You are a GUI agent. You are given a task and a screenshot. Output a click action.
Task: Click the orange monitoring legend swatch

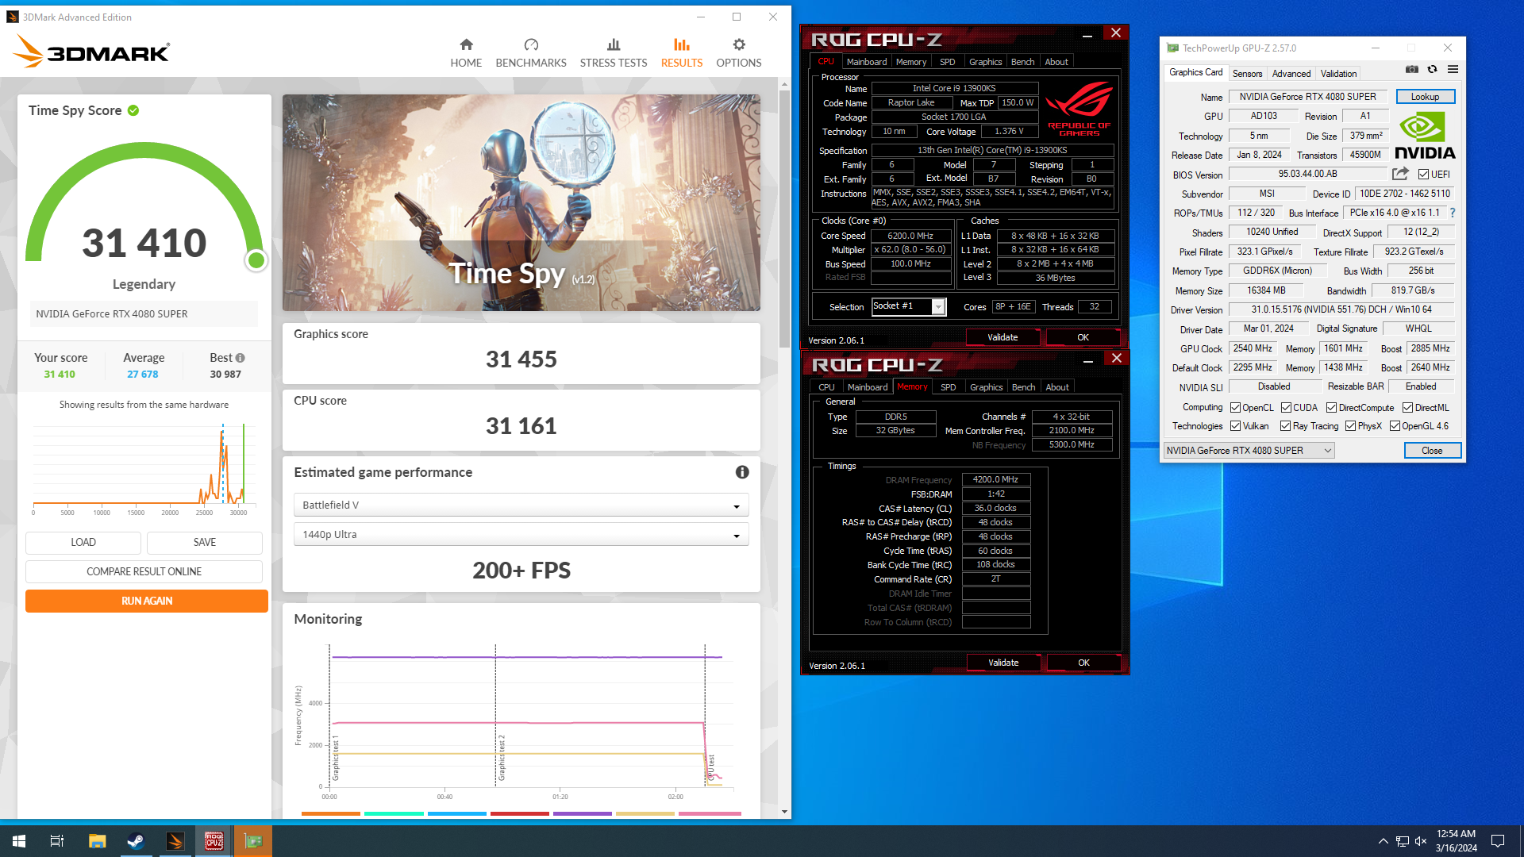(331, 813)
